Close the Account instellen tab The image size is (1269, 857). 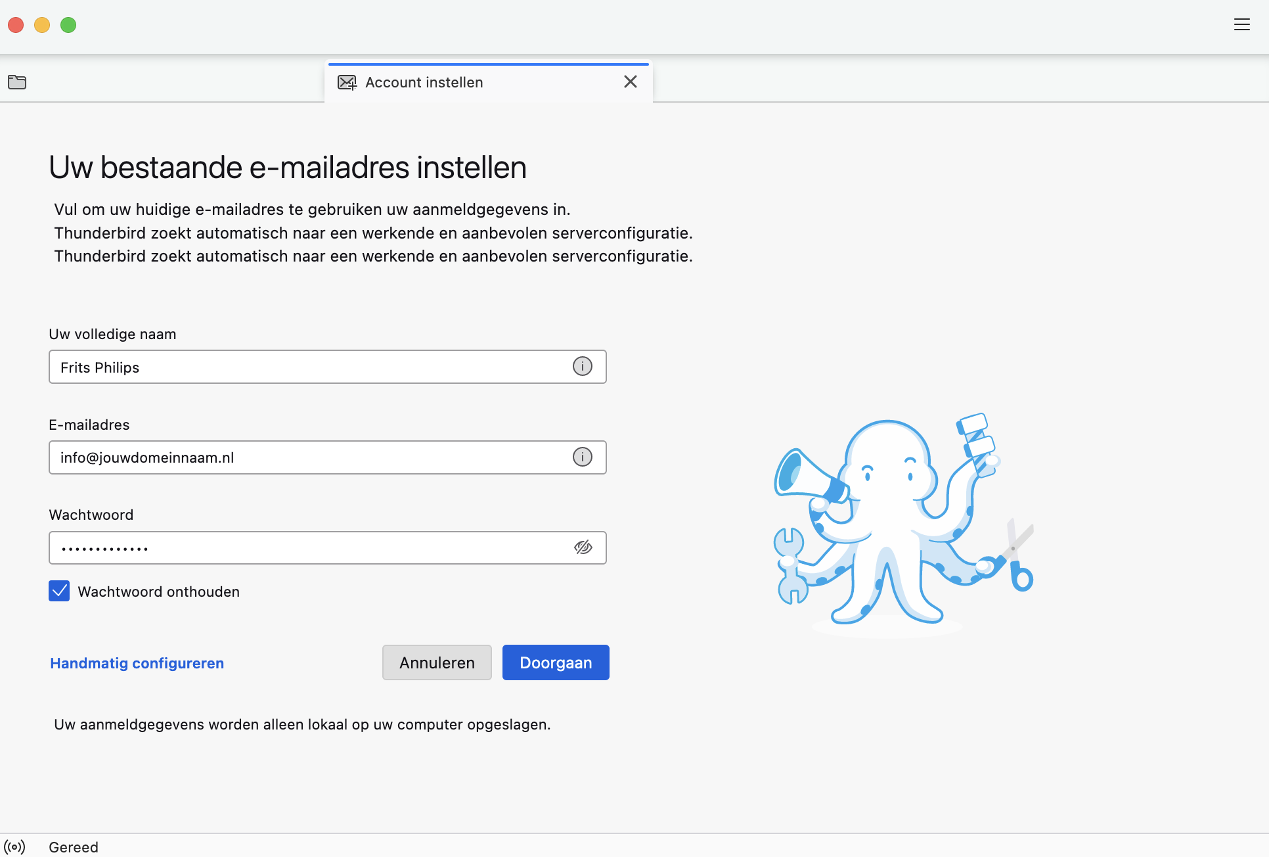(x=630, y=81)
